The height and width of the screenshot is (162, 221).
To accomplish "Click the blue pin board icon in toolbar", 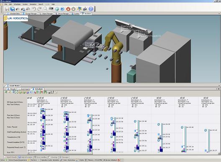I will click(80, 9).
